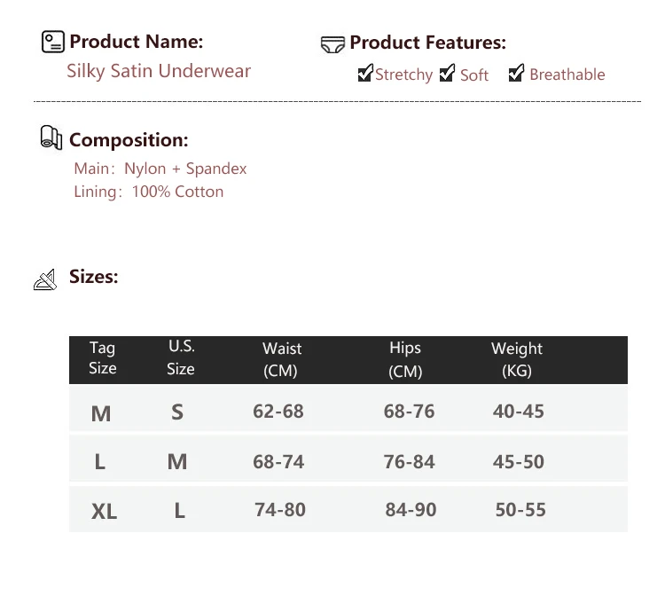
Task: Click the 84-90 hips value
Action: [x=411, y=510]
